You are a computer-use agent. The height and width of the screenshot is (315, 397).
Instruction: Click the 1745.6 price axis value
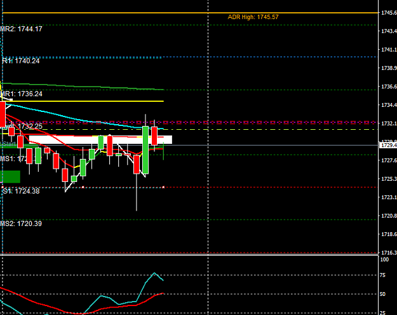coord(389,13)
